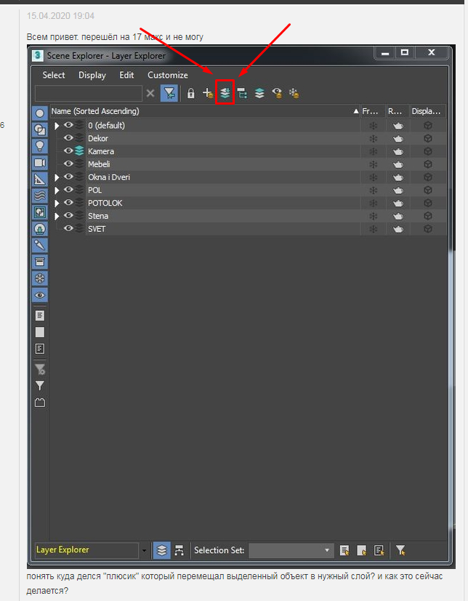
Task: Toggle display lights filter bulb icon
Action: (x=40, y=146)
